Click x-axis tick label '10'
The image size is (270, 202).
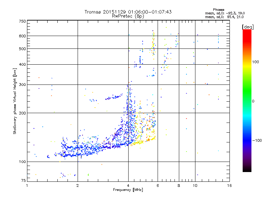195,186
